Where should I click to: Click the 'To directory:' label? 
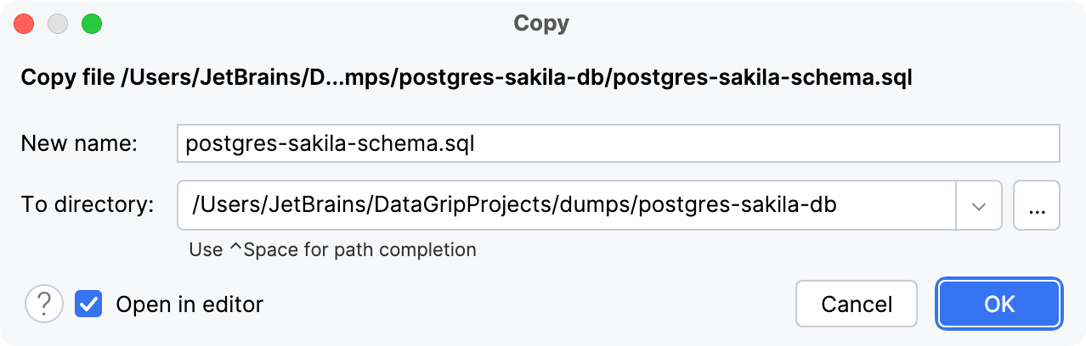[x=88, y=205]
